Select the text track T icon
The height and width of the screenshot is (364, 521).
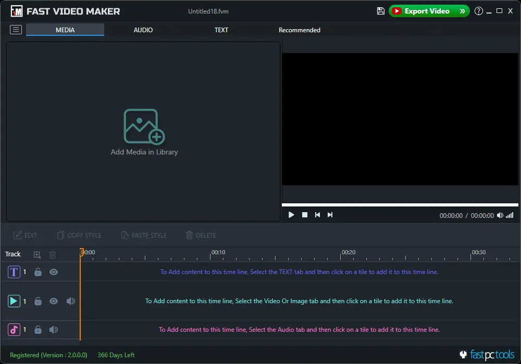(x=14, y=272)
